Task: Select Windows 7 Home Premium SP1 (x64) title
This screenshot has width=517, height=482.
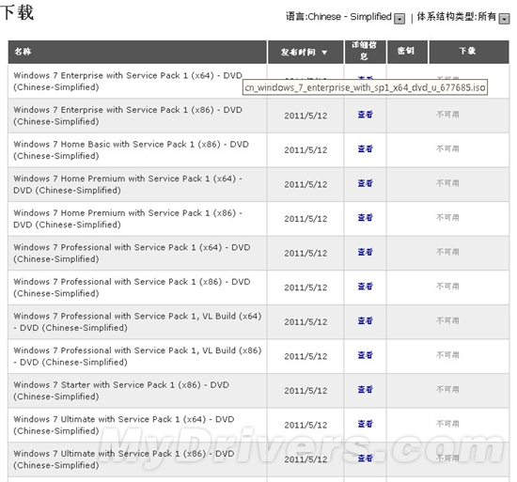Action: coord(128,184)
